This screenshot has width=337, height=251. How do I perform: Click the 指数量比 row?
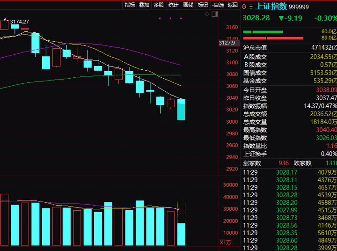click(290, 146)
